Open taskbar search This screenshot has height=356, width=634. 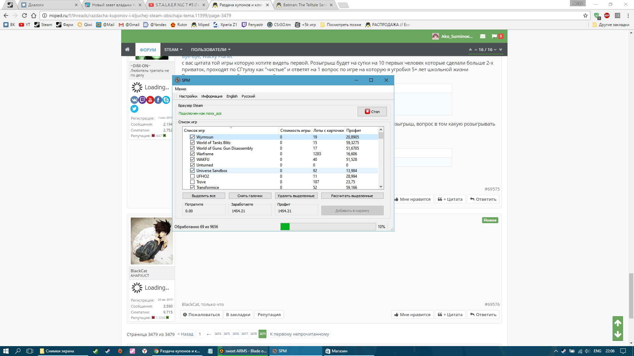pos(18,351)
